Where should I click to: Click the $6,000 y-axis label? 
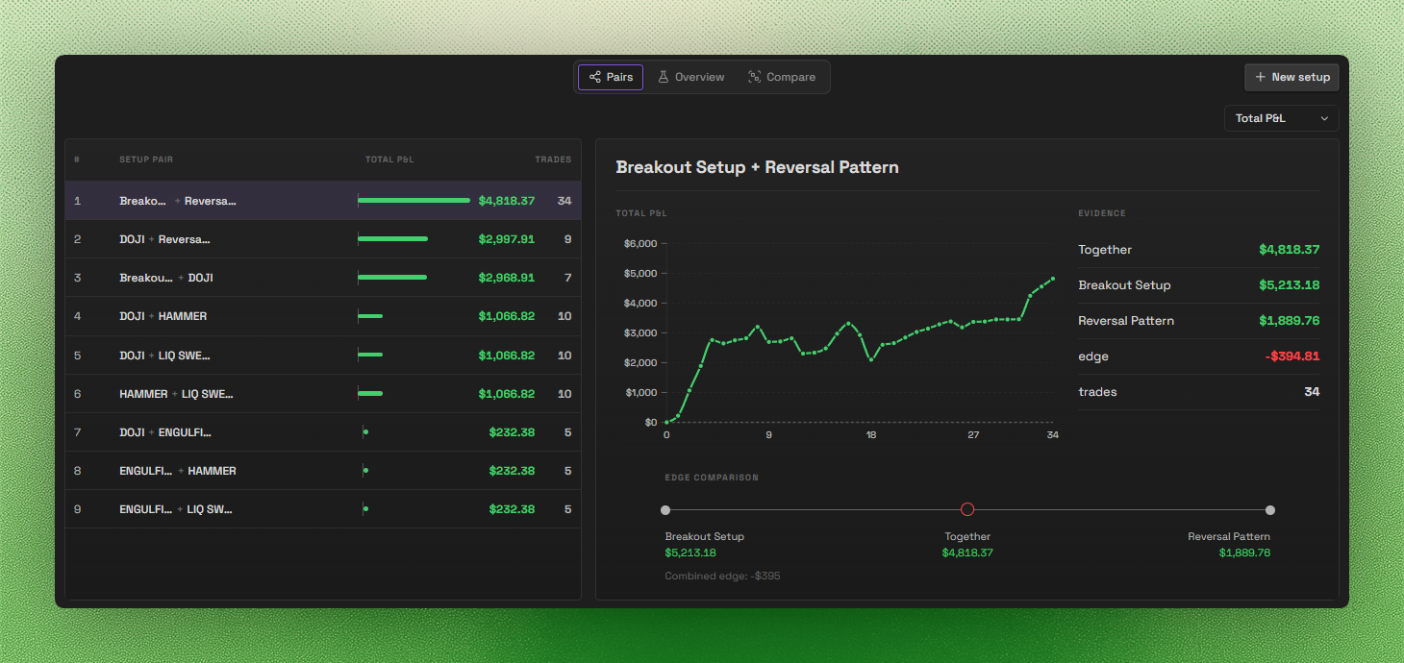click(640, 244)
